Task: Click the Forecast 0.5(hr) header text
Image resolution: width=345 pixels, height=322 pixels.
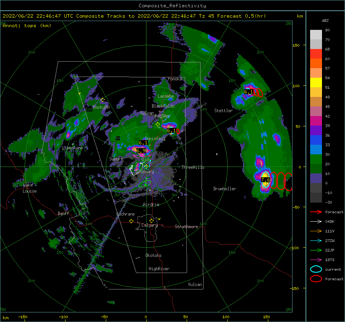Action: coord(242,16)
